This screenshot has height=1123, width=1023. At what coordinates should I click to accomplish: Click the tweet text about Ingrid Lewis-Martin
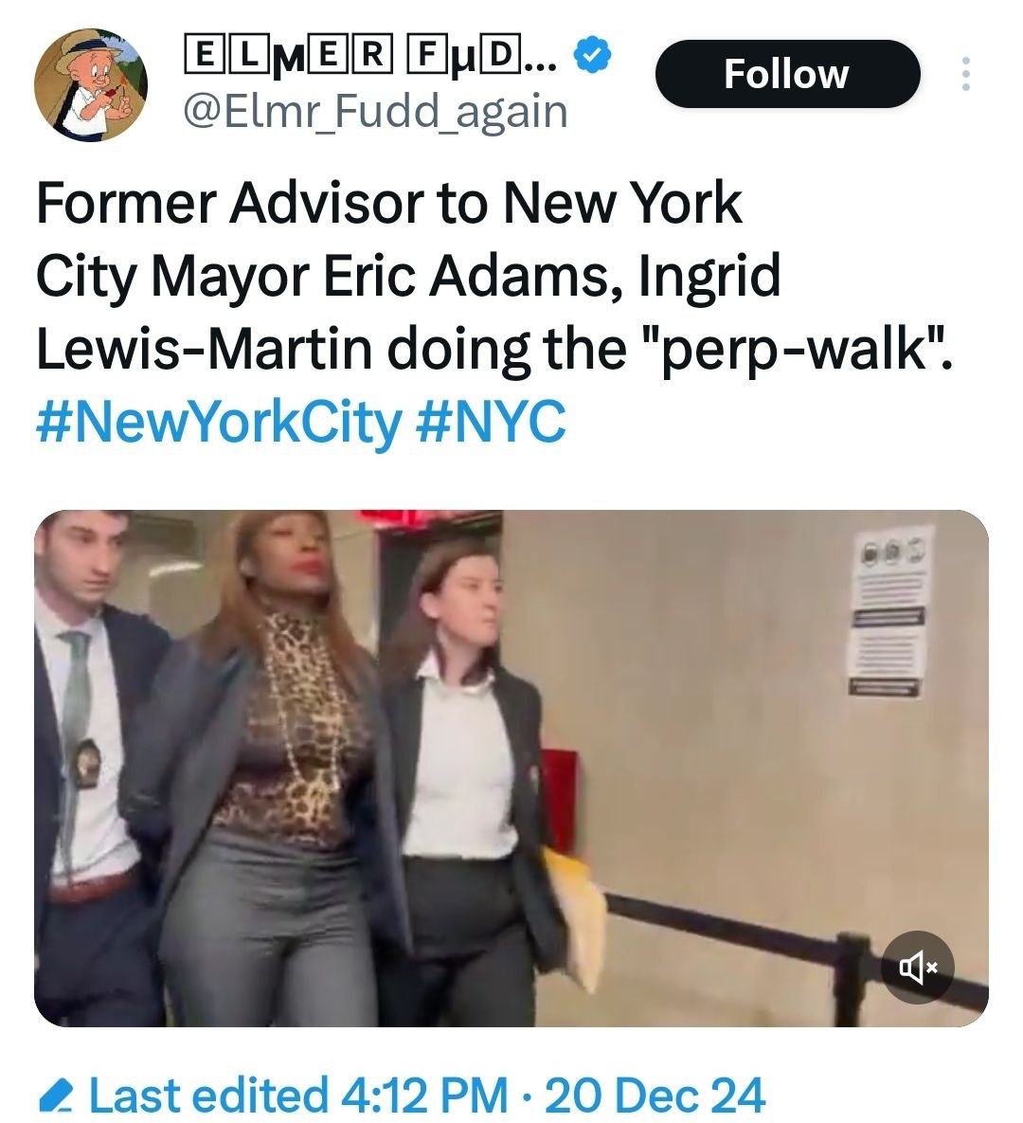[x=494, y=276]
